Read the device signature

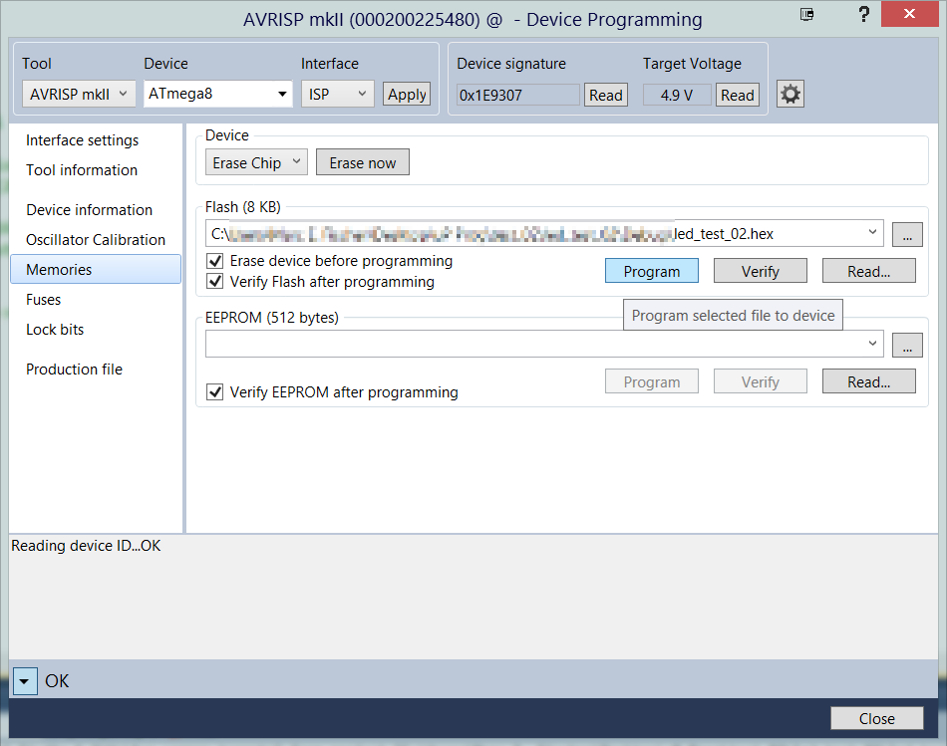606,95
